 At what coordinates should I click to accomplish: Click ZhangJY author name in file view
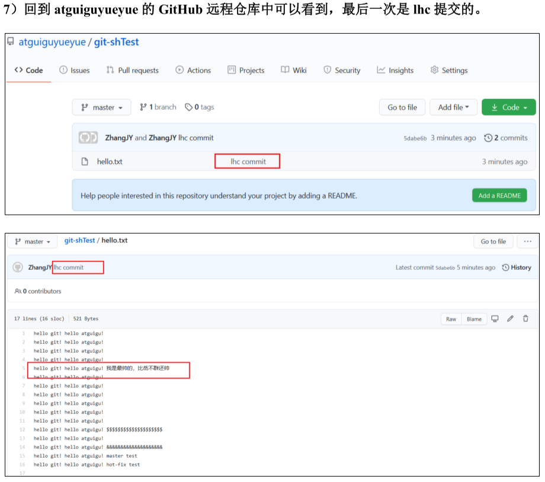[x=40, y=267]
